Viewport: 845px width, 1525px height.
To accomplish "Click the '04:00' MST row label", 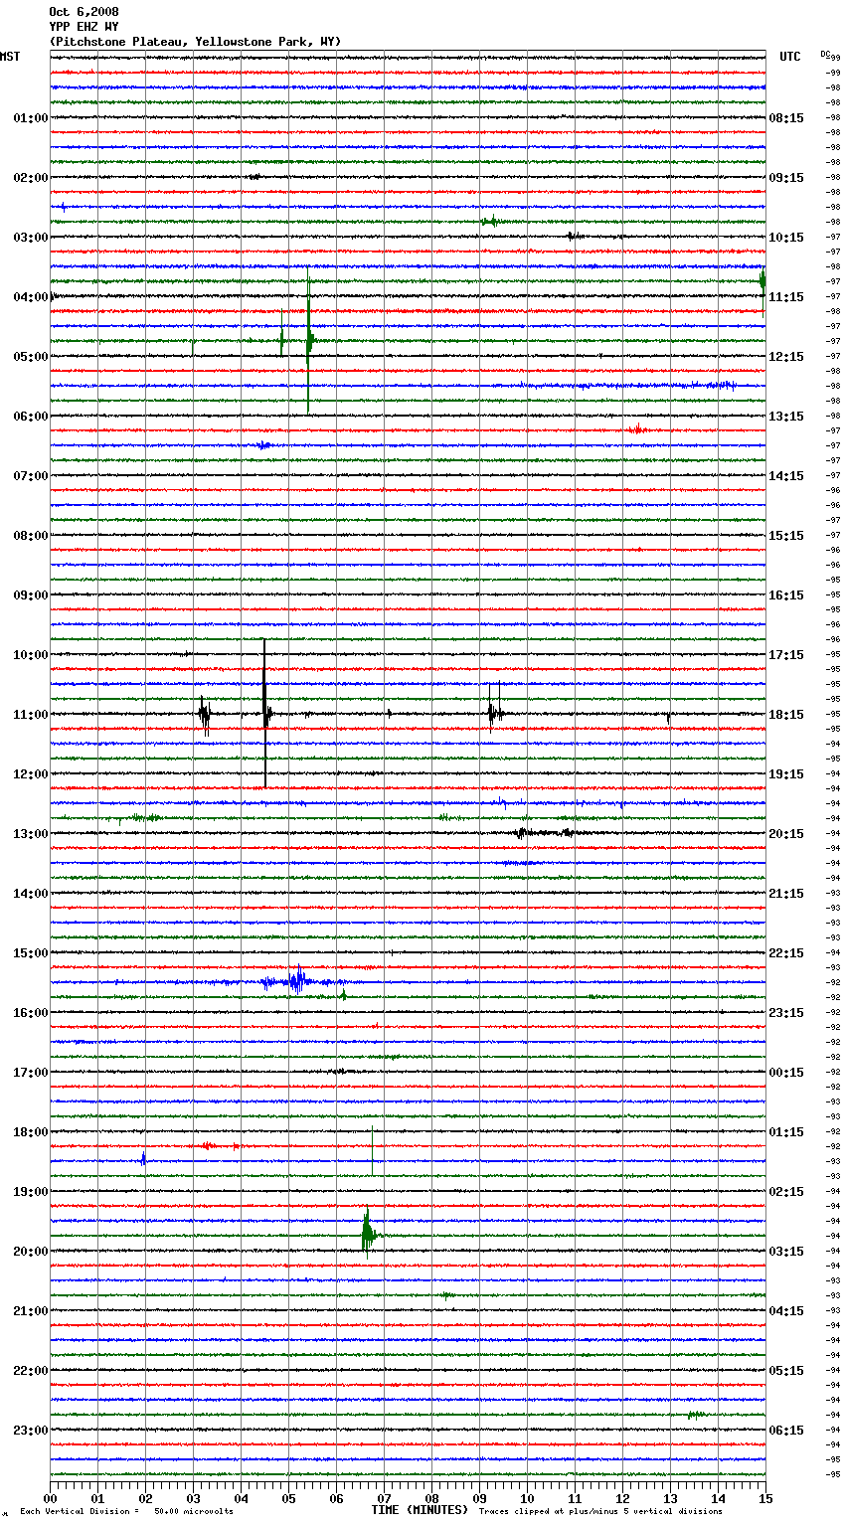I will tap(30, 297).
